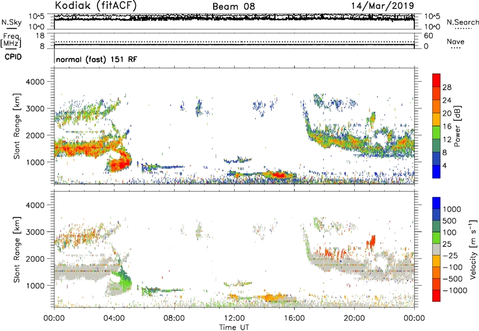Click the date "14/Mar/2019"
Viewport: 479px width, 331px height.
(x=383, y=6)
